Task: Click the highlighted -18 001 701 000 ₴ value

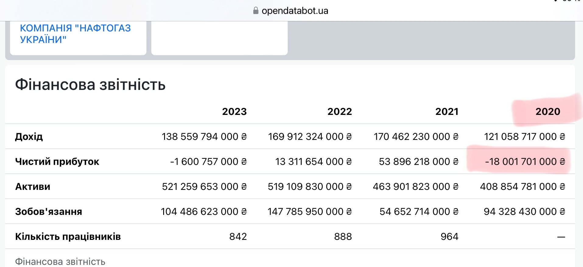Action: click(525, 162)
